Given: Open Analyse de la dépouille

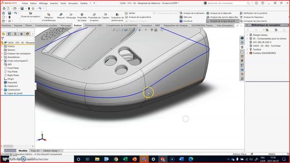Looking at the screenshot, I should click(219, 13).
